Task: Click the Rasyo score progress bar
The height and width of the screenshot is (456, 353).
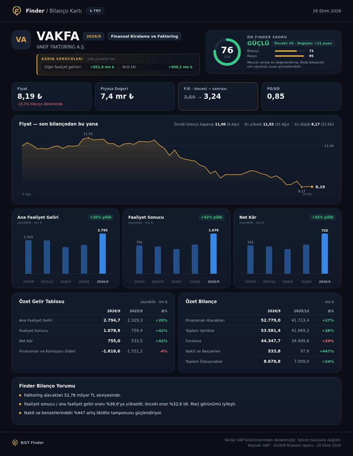Action: 289,56
